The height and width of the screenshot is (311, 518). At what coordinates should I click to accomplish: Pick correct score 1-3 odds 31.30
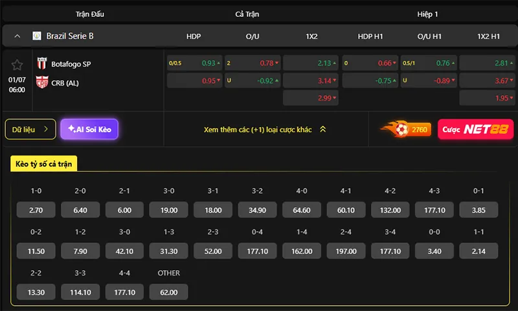point(169,251)
